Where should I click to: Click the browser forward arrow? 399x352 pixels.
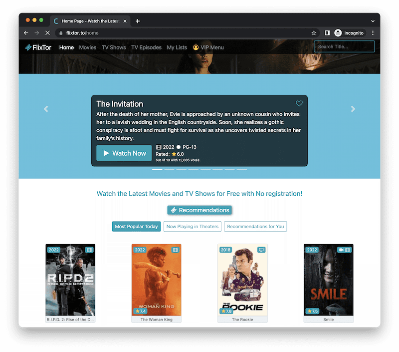point(36,33)
